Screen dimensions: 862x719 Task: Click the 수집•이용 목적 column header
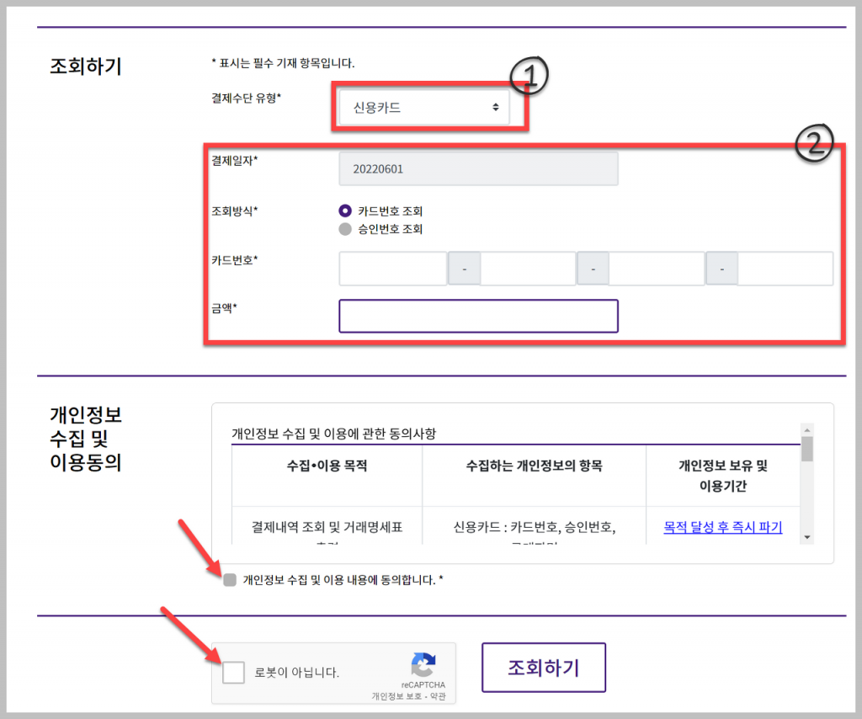327,466
